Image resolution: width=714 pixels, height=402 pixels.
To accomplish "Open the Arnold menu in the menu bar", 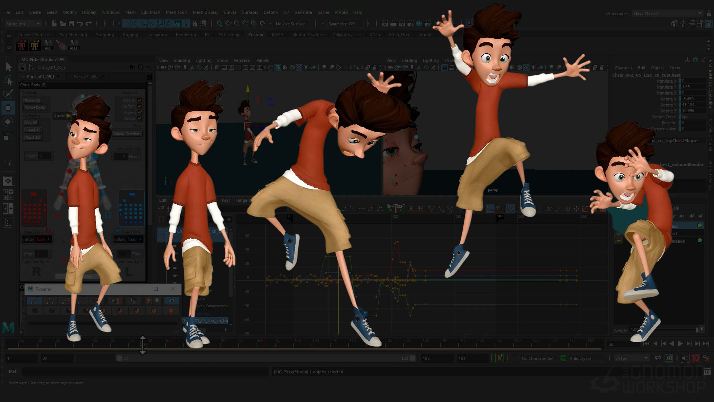I will 341,12.
